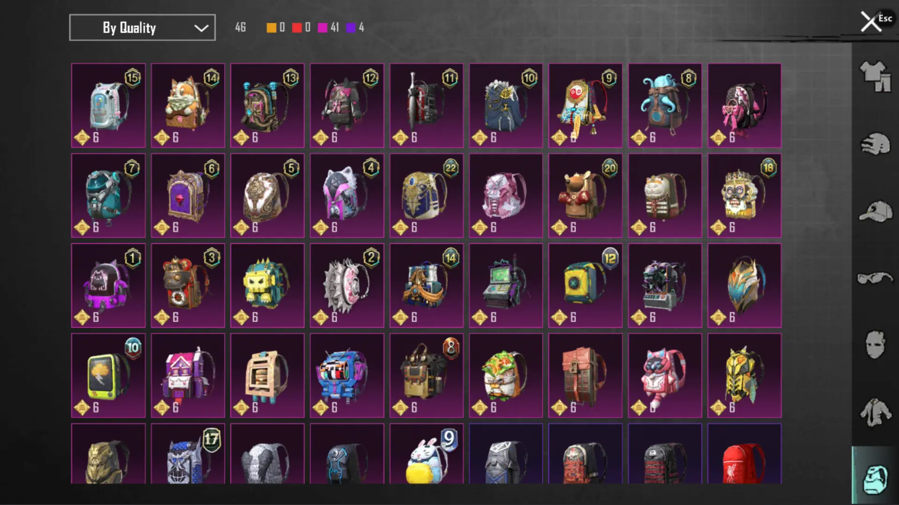Image resolution: width=899 pixels, height=505 pixels.
Task: Select the blue octopus backpack level 8
Action: (x=665, y=106)
